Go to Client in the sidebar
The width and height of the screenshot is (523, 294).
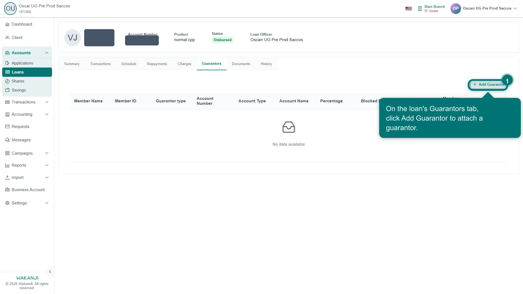(17, 38)
